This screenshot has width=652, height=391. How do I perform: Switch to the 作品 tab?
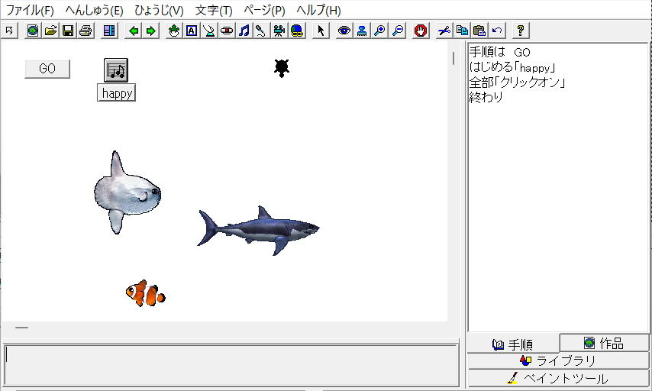point(604,343)
